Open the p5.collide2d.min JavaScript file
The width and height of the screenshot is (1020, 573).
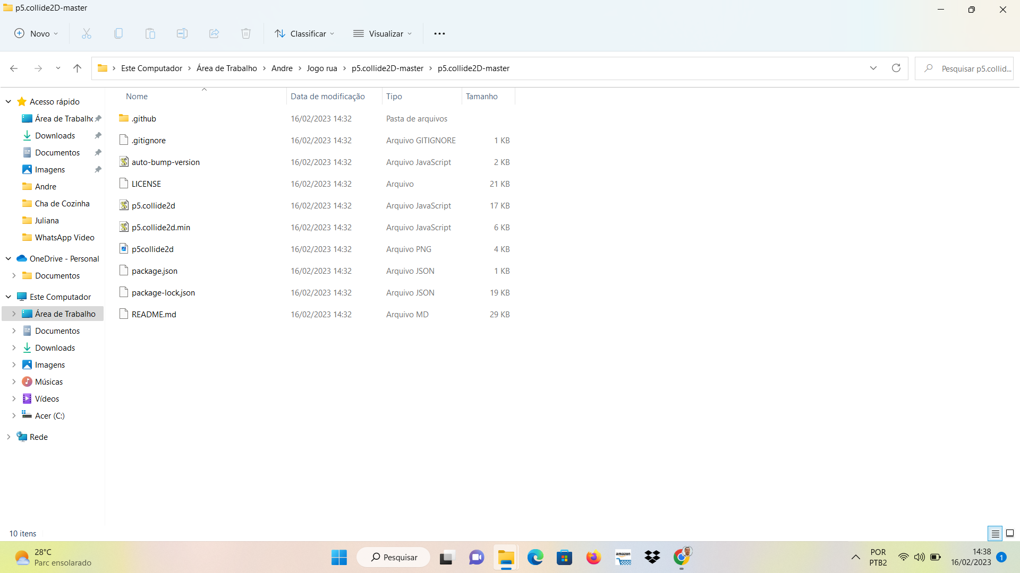(160, 227)
